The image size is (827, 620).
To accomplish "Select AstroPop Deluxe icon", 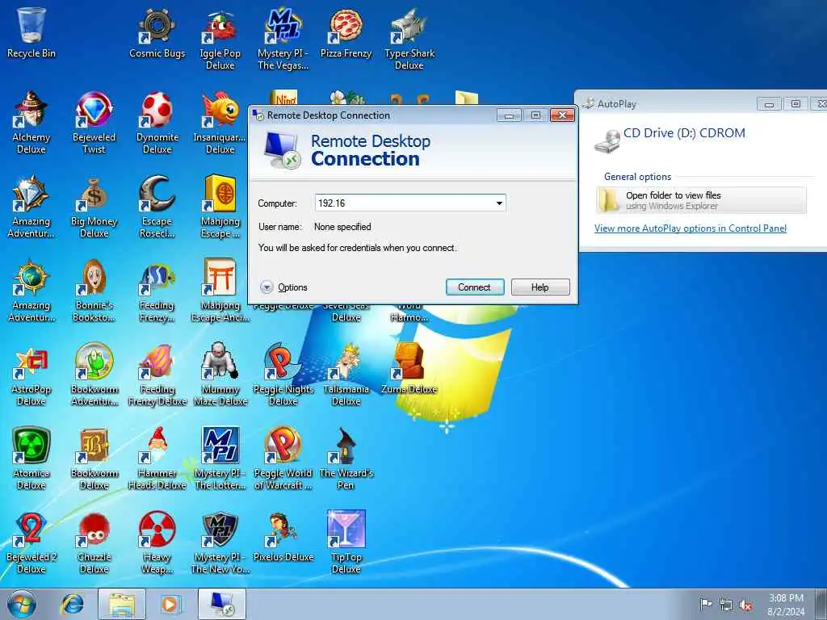I will click(x=31, y=375).
